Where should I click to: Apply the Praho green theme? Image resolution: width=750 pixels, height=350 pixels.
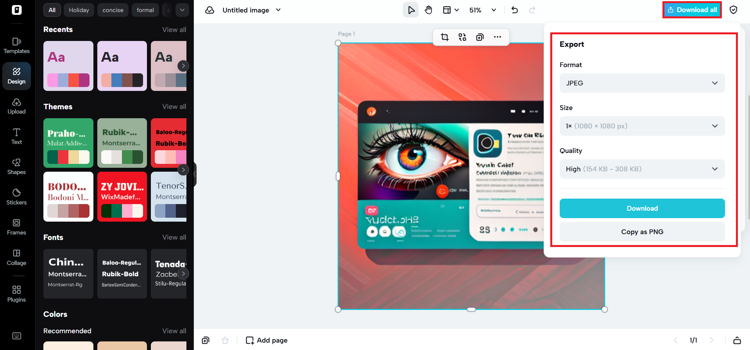68,143
